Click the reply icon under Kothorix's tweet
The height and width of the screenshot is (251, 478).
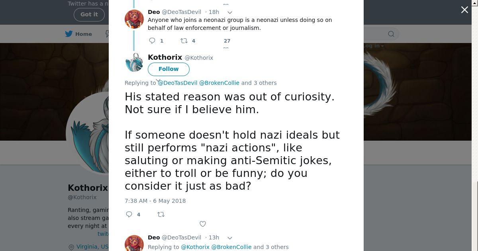129,214
